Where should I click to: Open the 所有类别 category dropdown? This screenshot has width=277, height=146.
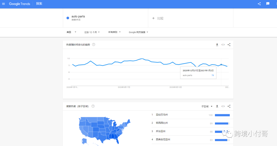114,32
